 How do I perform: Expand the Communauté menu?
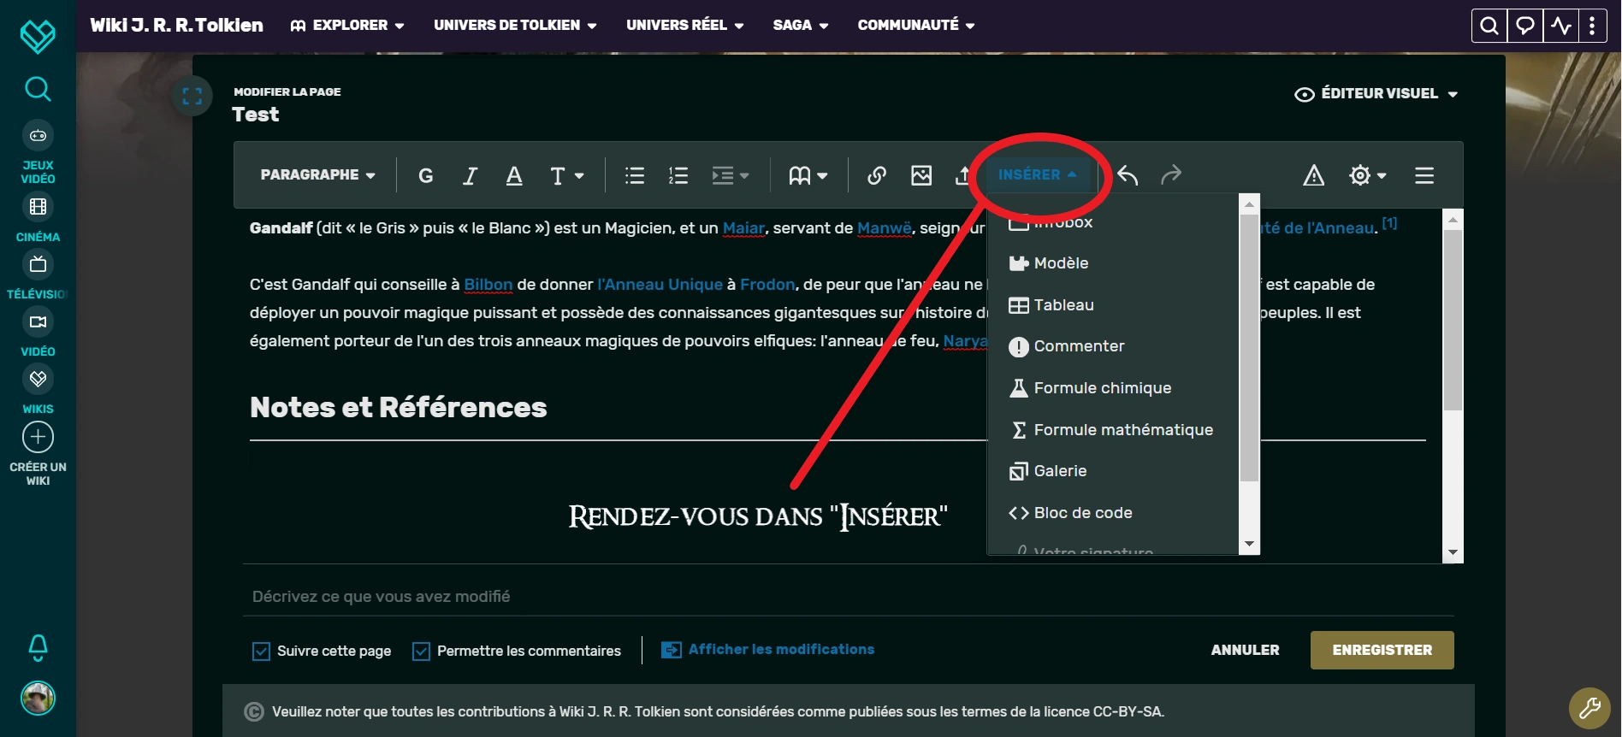pyautogui.click(x=916, y=26)
